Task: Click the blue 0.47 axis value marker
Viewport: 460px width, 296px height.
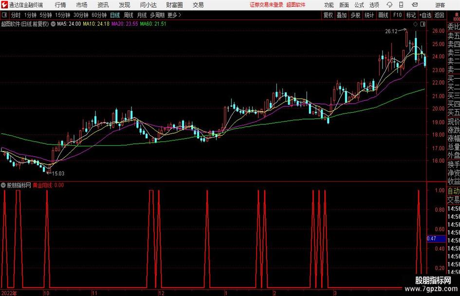Action: [x=436, y=239]
